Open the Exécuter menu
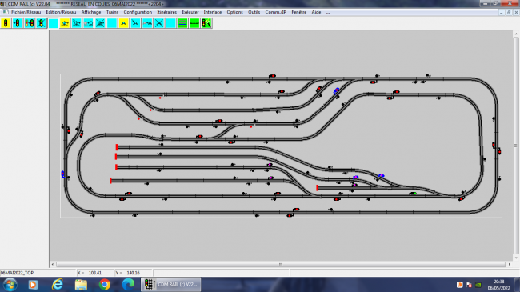This screenshot has width=520, height=292. coord(190,12)
